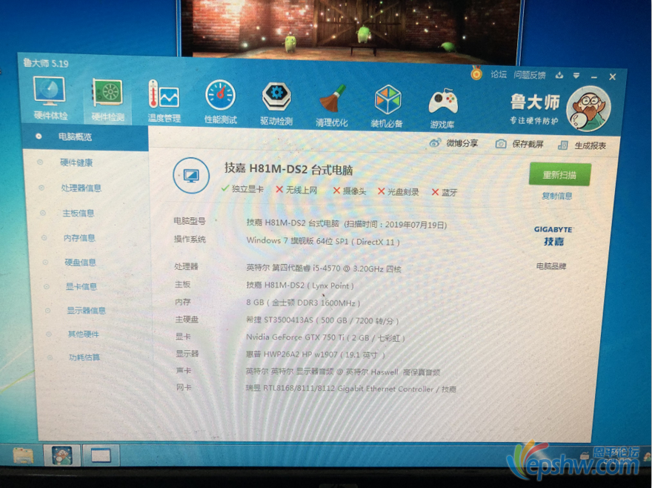Image resolution: width=652 pixels, height=488 pixels.
Task: Open 功耗估算 in the sidebar
Action: pos(84,357)
